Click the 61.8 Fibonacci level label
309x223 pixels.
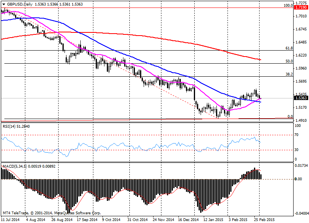[x=289, y=48]
